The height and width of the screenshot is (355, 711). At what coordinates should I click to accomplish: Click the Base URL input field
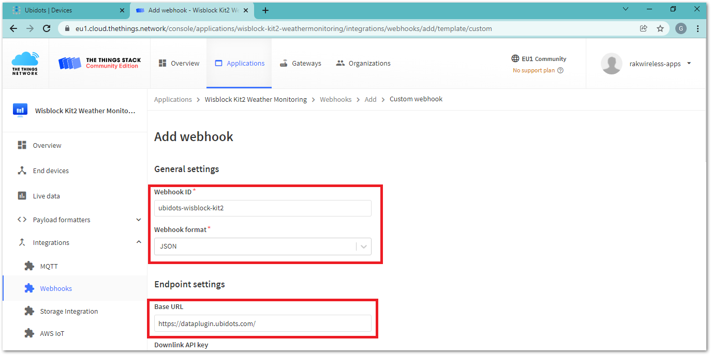coord(262,323)
